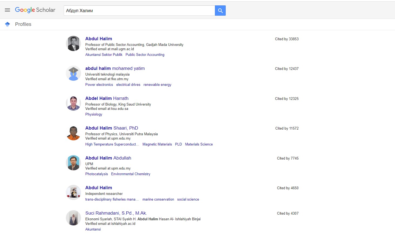Screen dimensions: 395x237
Task: Open Abdul Halim Gadjah Mada profile photo
Action: click(x=73, y=43)
